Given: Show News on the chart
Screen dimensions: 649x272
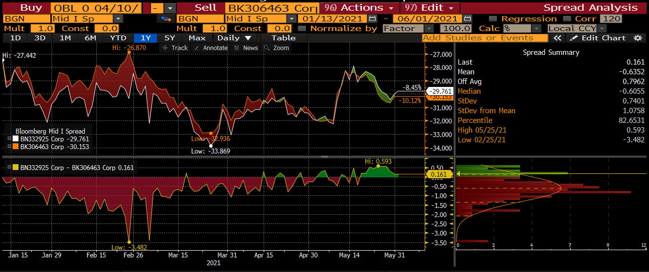Looking at the screenshot, I should tap(246, 48).
